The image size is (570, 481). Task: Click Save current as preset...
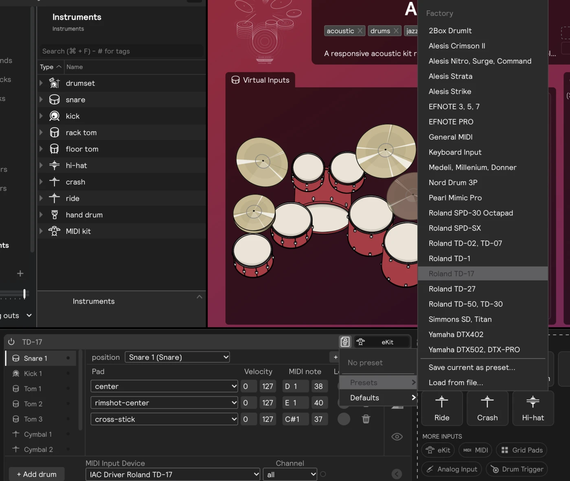pos(482,367)
